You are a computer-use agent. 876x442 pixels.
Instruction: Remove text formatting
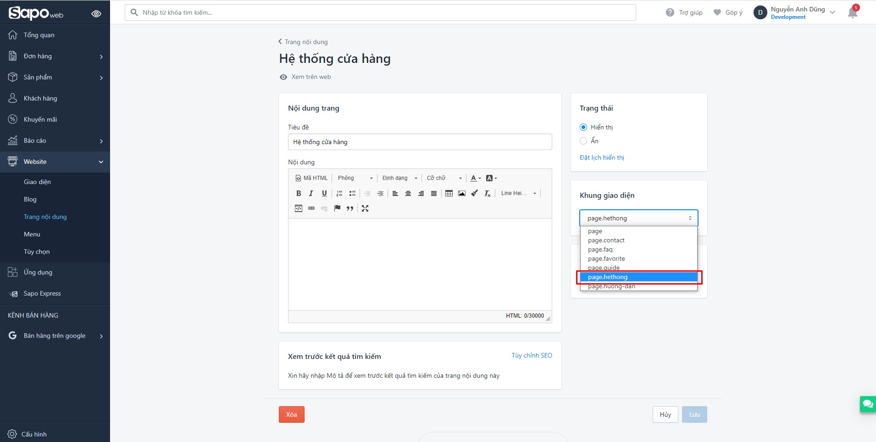point(488,193)
